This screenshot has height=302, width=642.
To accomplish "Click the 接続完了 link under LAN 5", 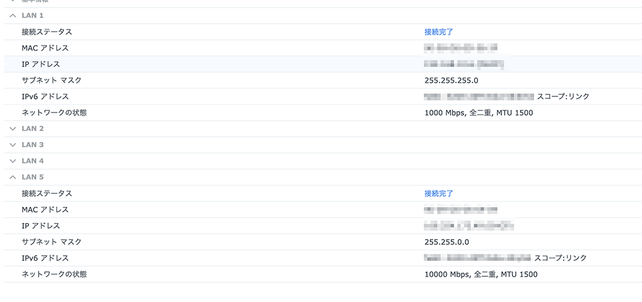I will pos(438,193).
